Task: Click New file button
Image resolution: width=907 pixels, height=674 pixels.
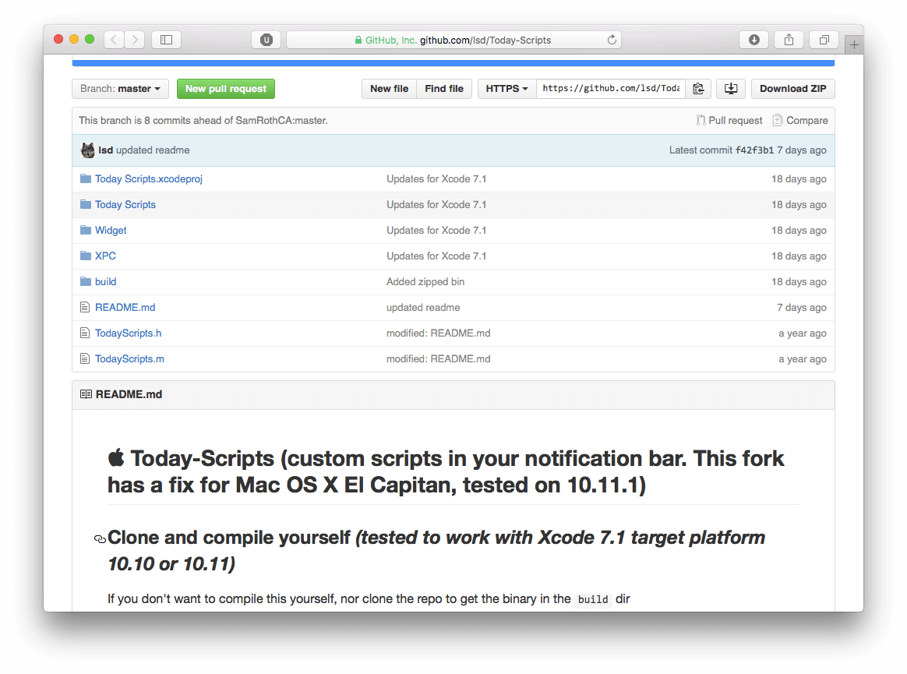Action: (x=390, y=89)
